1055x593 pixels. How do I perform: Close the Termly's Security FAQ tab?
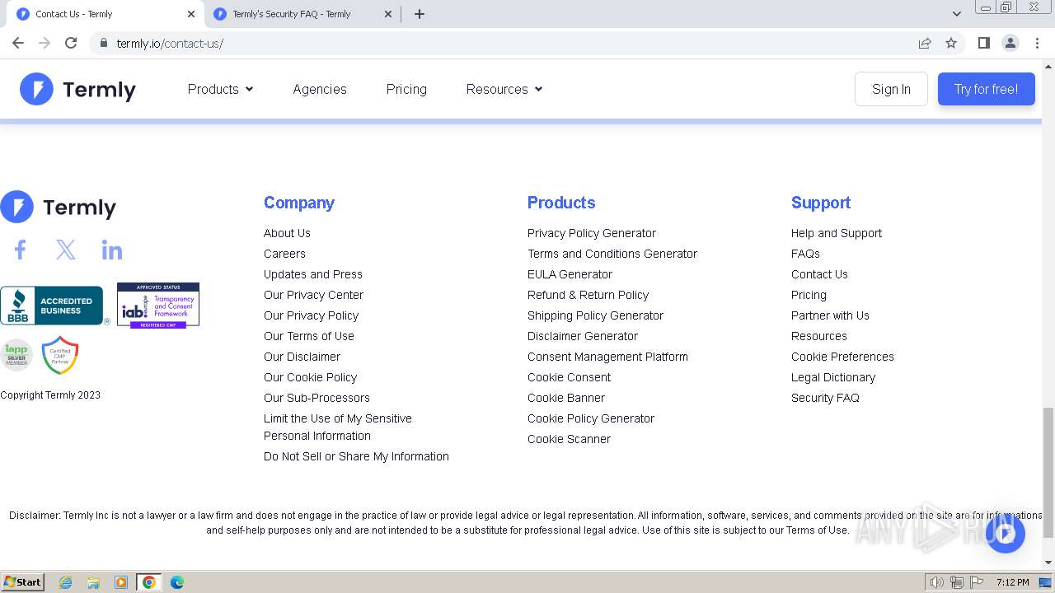point(388,14)
